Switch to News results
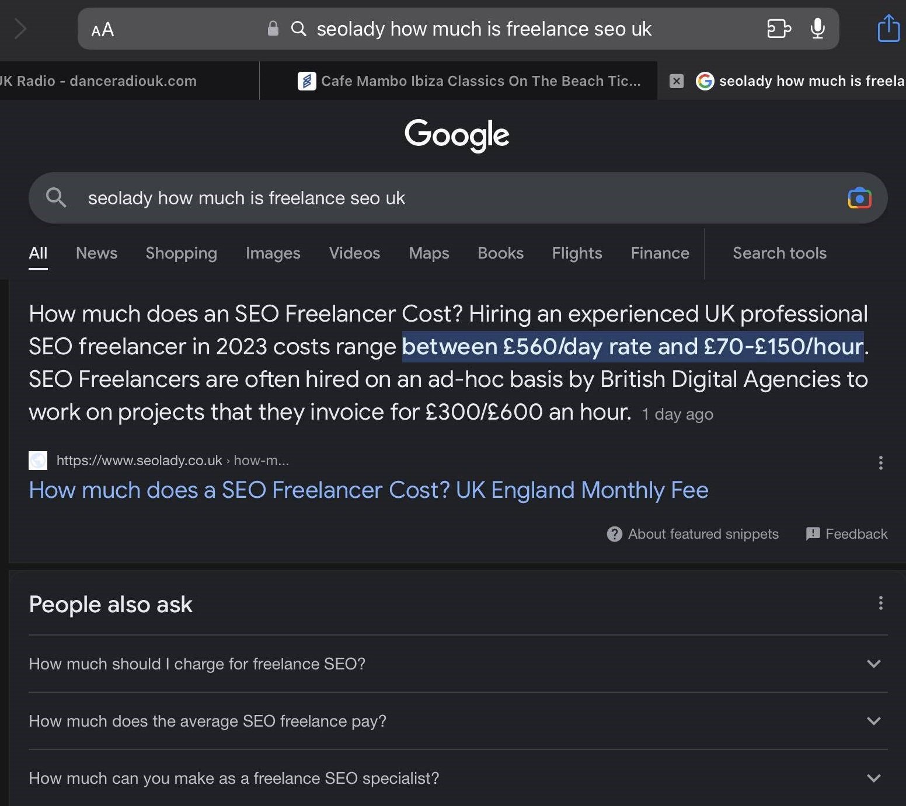This screenshot has width=906, height=806. pos(96,253)
